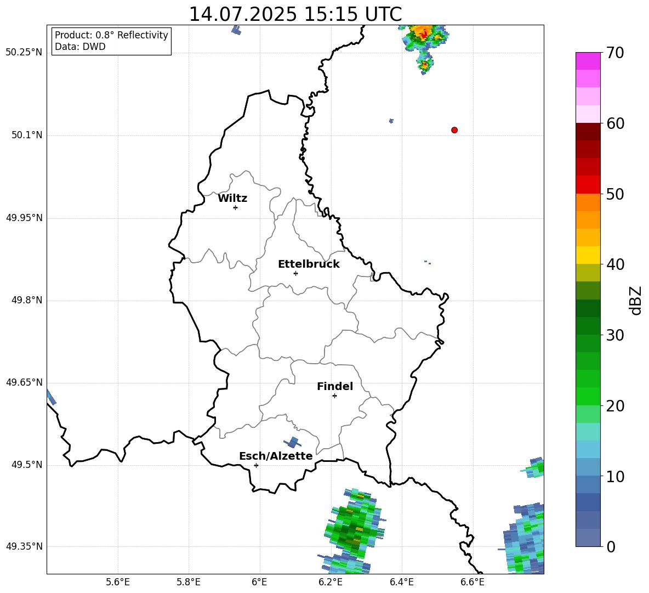Click the "Data: DWD" text
The height and width of the screenshot is (593, 649).
80,47
